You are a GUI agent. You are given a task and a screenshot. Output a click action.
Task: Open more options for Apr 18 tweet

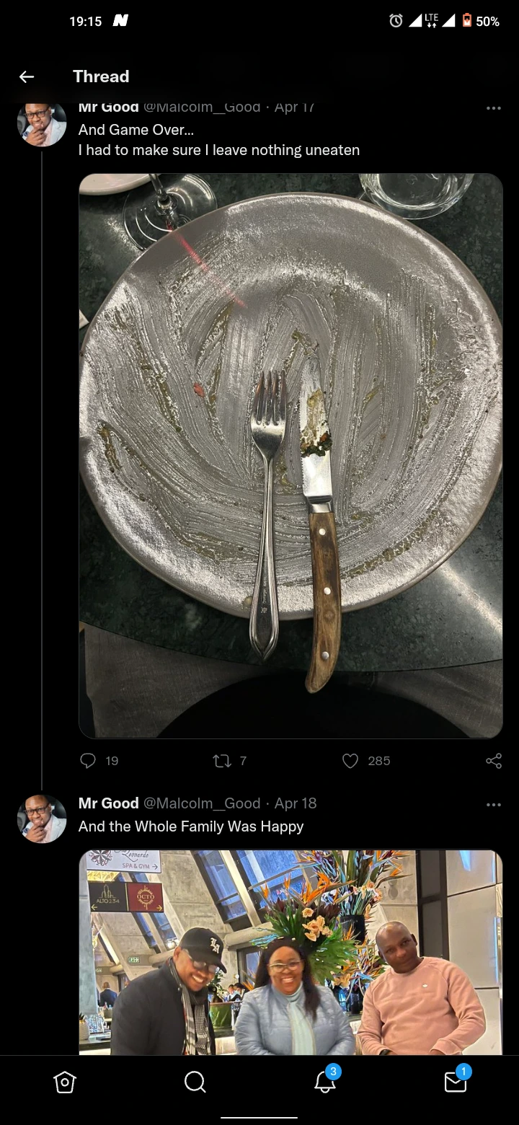[x=493, y=804]
